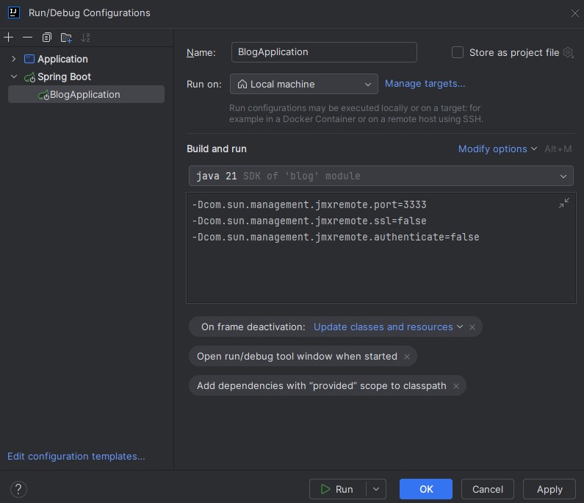Focus the Name input field
The height and width of the screenshot is (503, 584).
(324, 51)
